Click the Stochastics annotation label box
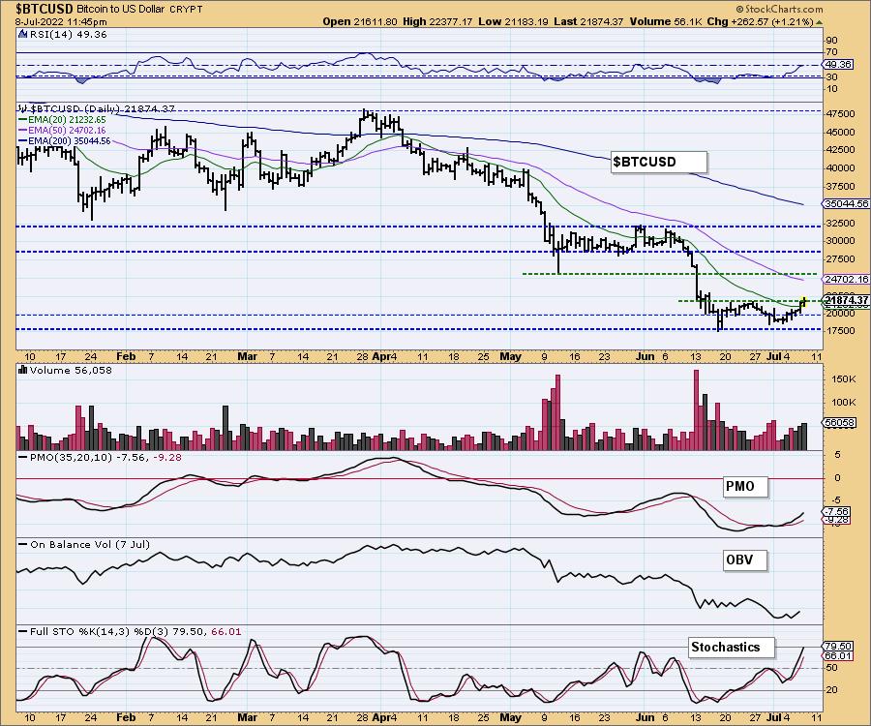Image resolution: width=871 pixels, height=726 pixels. [731, 648]
